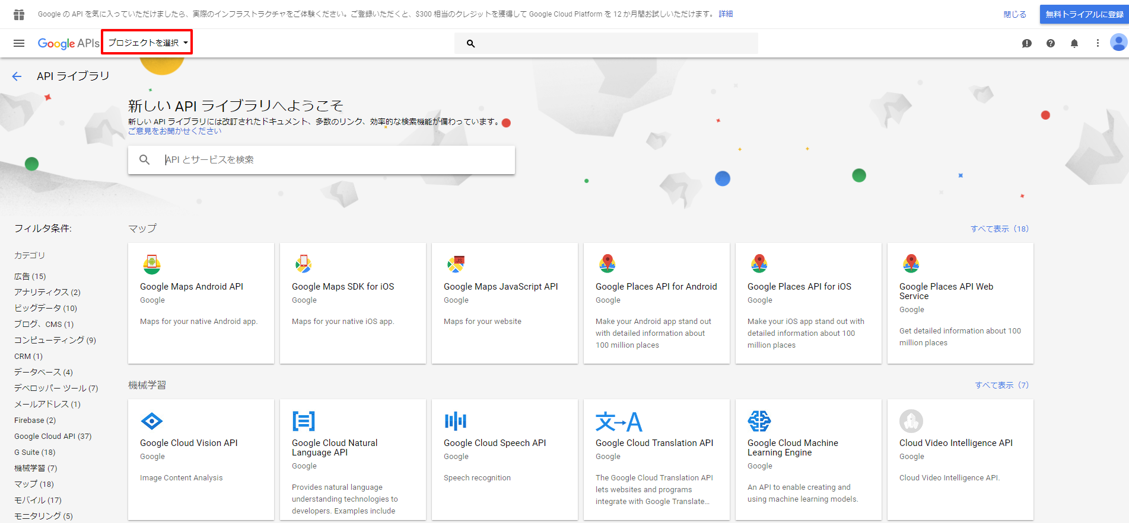The height and width of the screenshot is (523, 1129).
Task: Open the Google Places API for Android title
Action: 656,287
